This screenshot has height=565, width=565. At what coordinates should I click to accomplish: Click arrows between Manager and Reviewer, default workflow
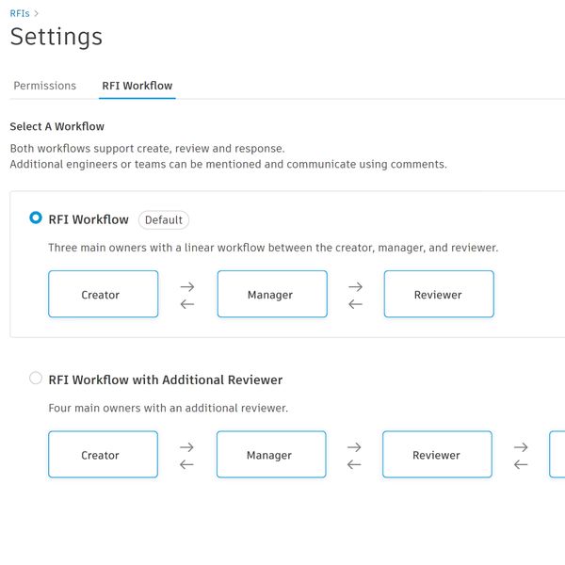coord(355,295)
